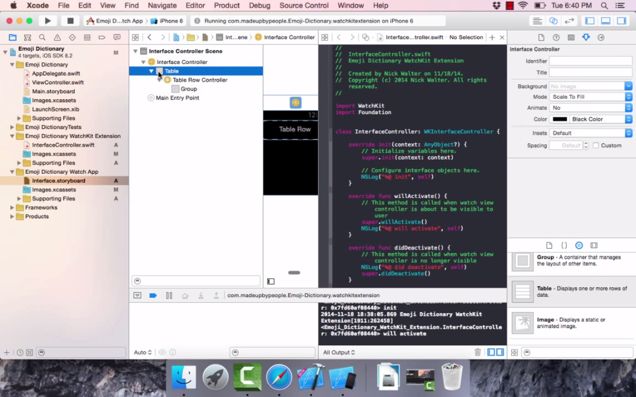636x397 pixels.
Task: Add a new file with navigator plus button
Action: coord(7,352)
